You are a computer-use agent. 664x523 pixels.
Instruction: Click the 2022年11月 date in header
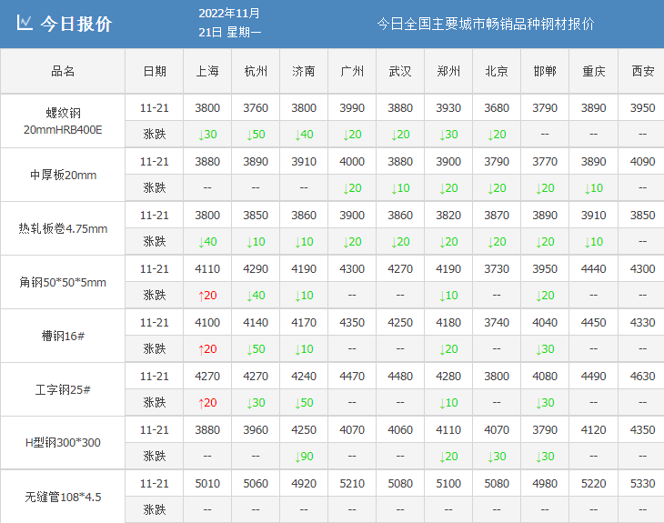tap(228, 14)
